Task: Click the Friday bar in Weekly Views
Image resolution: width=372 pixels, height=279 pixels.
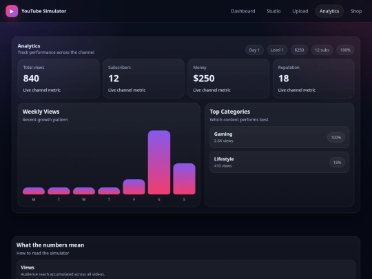Action: click(x=134, y=187)
